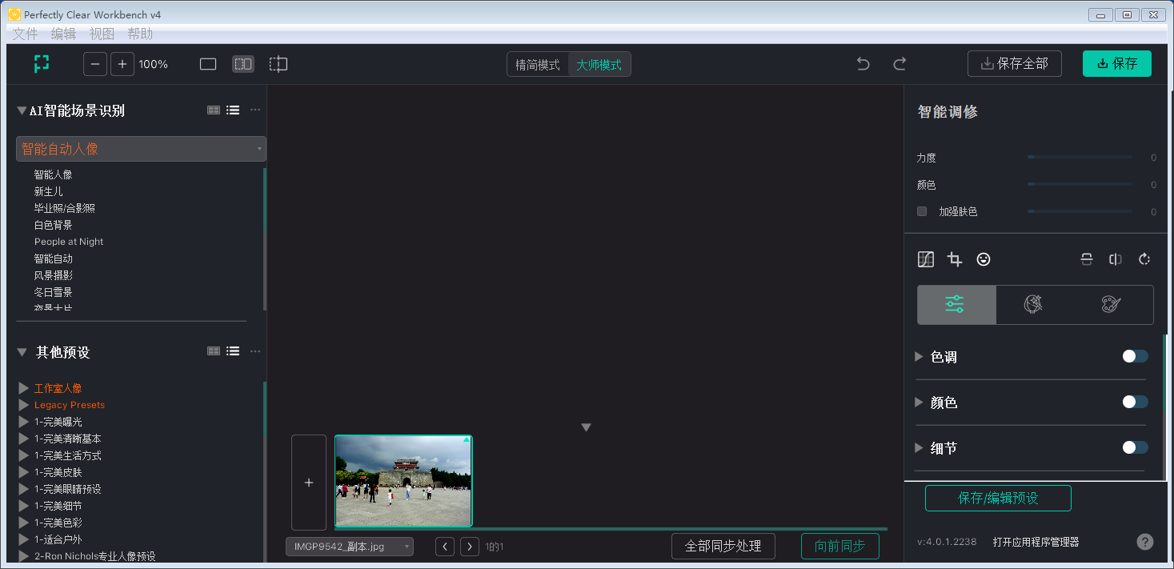
Task: Expand the Legacy Presets group
Action: click(24, 405)
